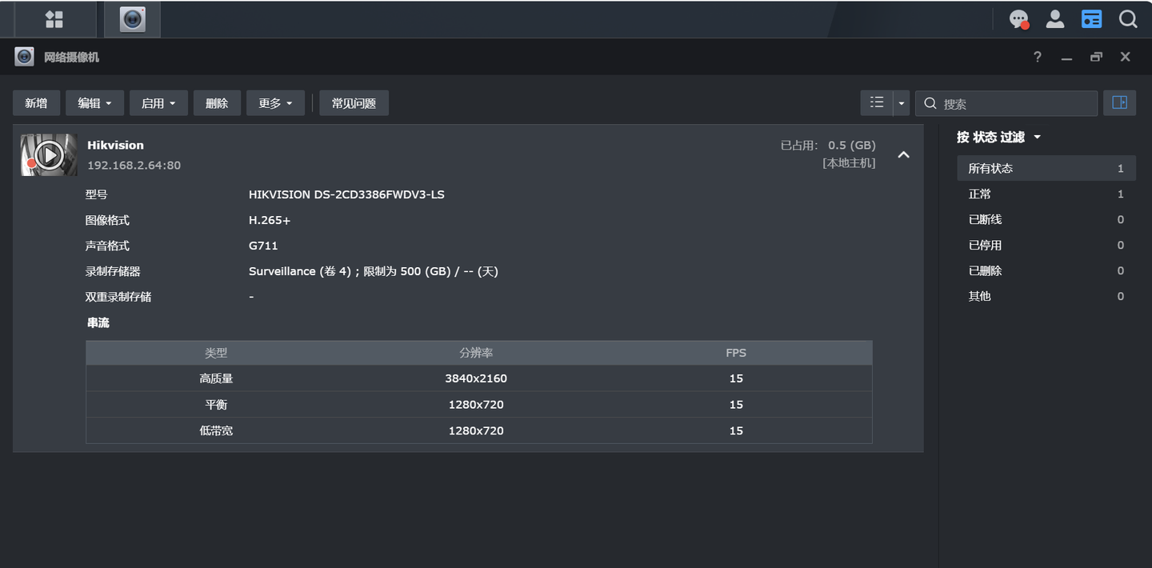Open the widgets panel icon
1152x568 pixels.
1091,19
